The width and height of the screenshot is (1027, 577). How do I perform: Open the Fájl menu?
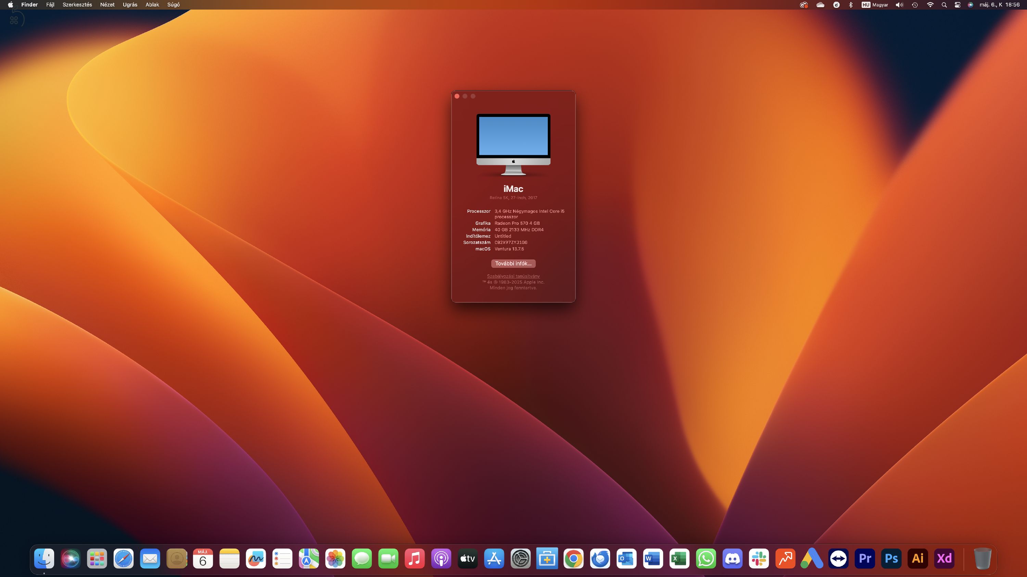[x=50, y=5]
